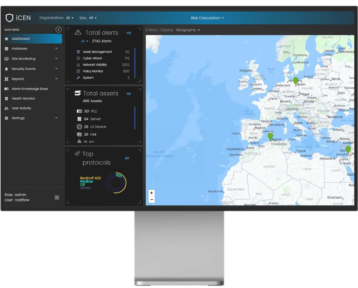This screenshot has width=358, height=288.
Task: Click the site marker near Algiers
Action: tap(270, 136)
